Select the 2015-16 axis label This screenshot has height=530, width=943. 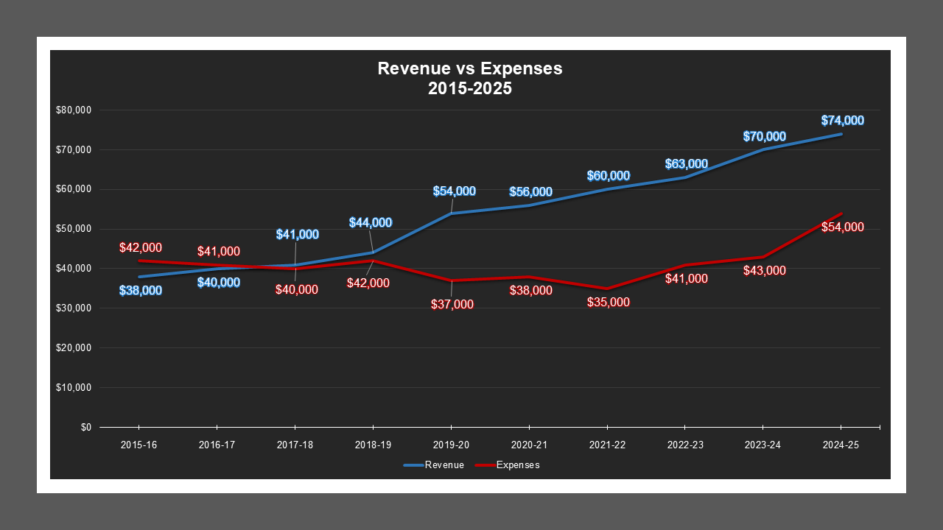click(x=140, y=445)
